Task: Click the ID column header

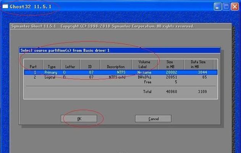Action: [90, 65]
